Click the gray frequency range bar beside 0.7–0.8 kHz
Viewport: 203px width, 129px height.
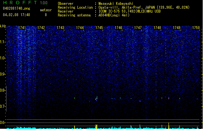pyautogui.click(x=6, y=99)
